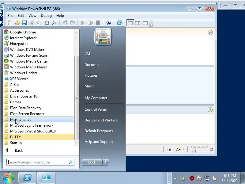
Task: Click the Cut scissors toolbar icon
Action: click(32, 23)
